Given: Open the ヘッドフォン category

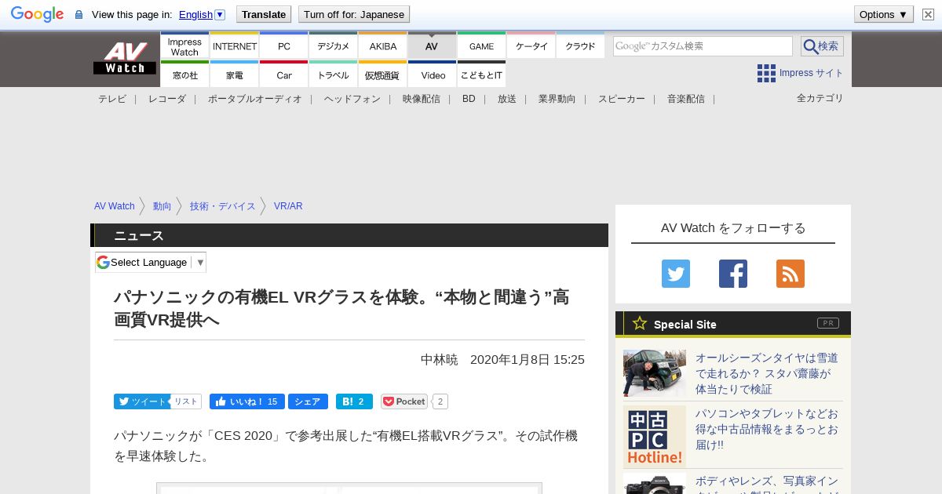Looking at the screenshot, I should tap(352, 99).
